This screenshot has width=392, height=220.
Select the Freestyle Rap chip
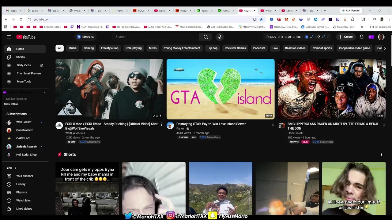point(110,48)
